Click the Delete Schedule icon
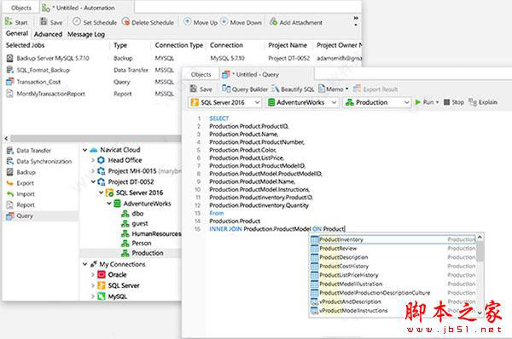 coord(125,21)
